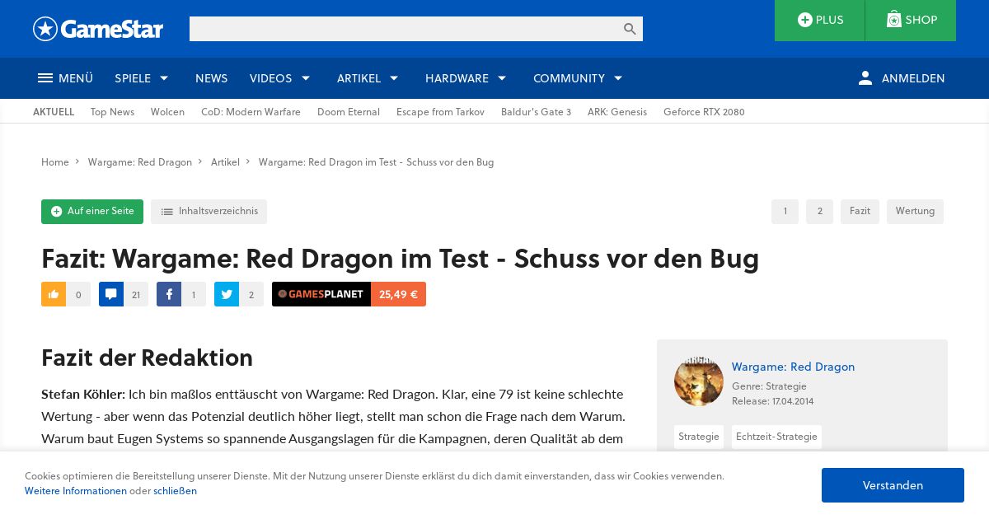
Task: Expand the COMMUNITY dropdown arrow
Action: point(618,78)
